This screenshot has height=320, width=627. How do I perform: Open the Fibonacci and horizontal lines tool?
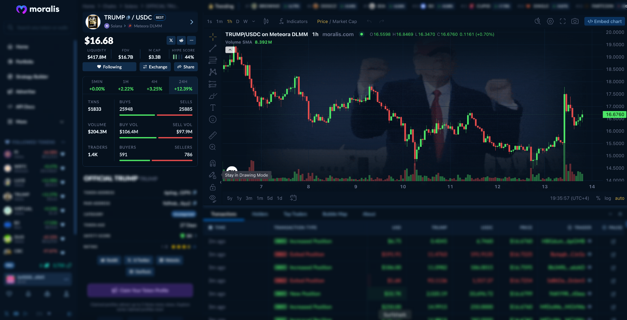click(213, 60)
